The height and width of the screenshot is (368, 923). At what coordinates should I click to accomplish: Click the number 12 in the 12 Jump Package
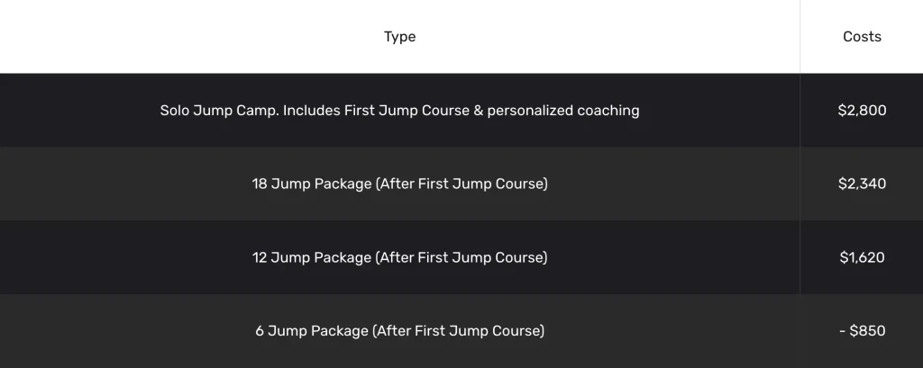coord(260,257)
